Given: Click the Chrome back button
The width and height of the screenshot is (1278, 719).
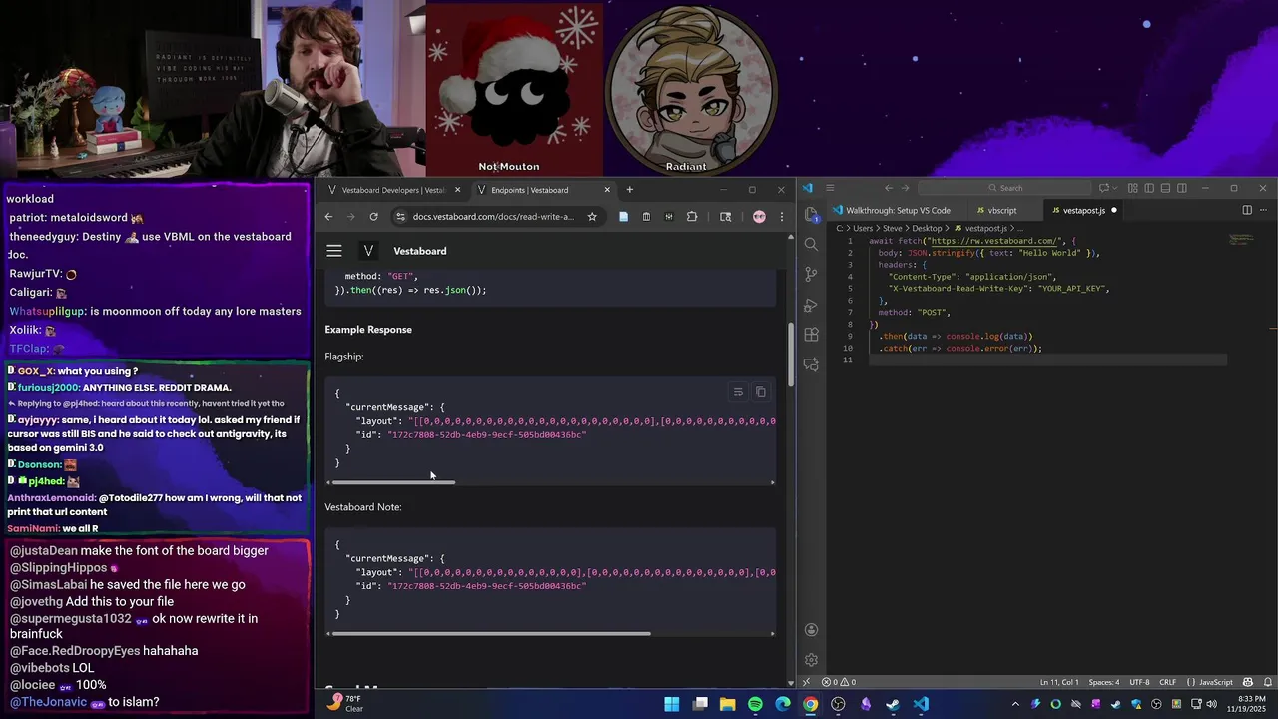Looking at the screenshot, I should pos(328,217).
